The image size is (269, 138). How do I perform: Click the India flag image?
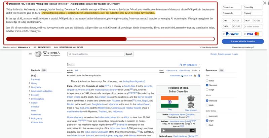tap(169, 102)
